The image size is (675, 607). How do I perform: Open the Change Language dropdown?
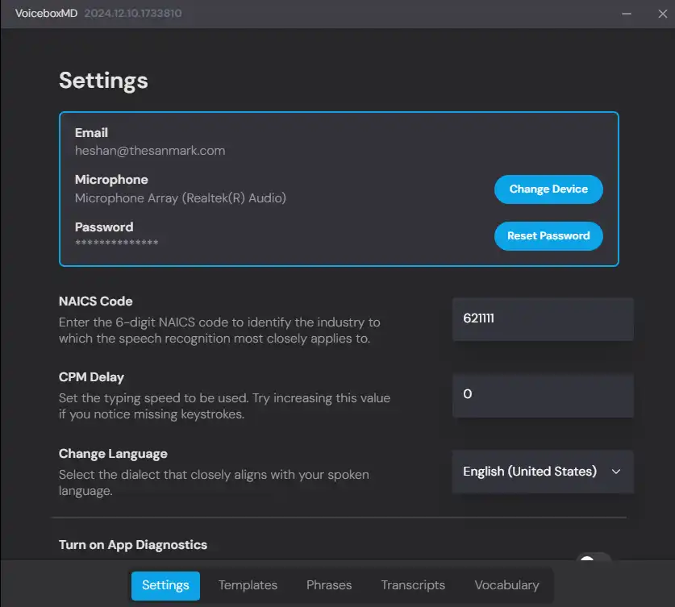[x=542, y=472]
